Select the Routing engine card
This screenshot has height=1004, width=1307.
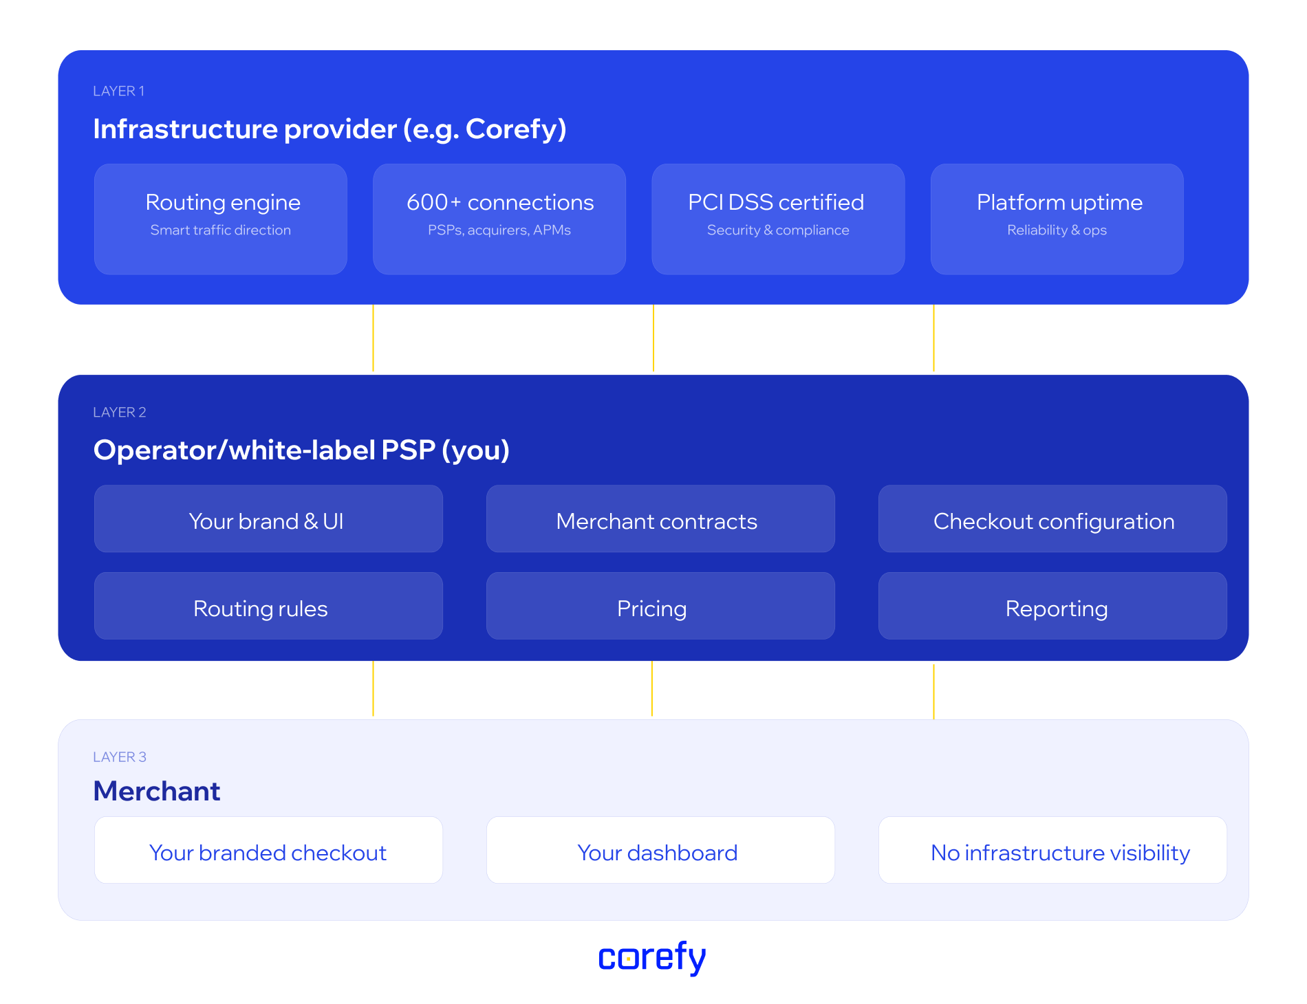click(x=221, y=219)
